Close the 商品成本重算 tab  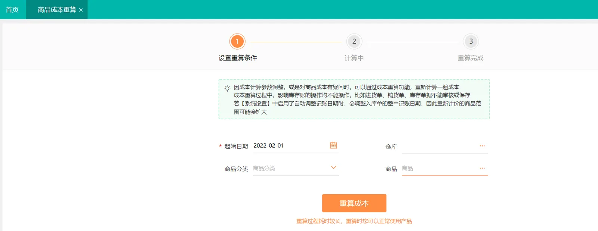[x=81, y=10]
